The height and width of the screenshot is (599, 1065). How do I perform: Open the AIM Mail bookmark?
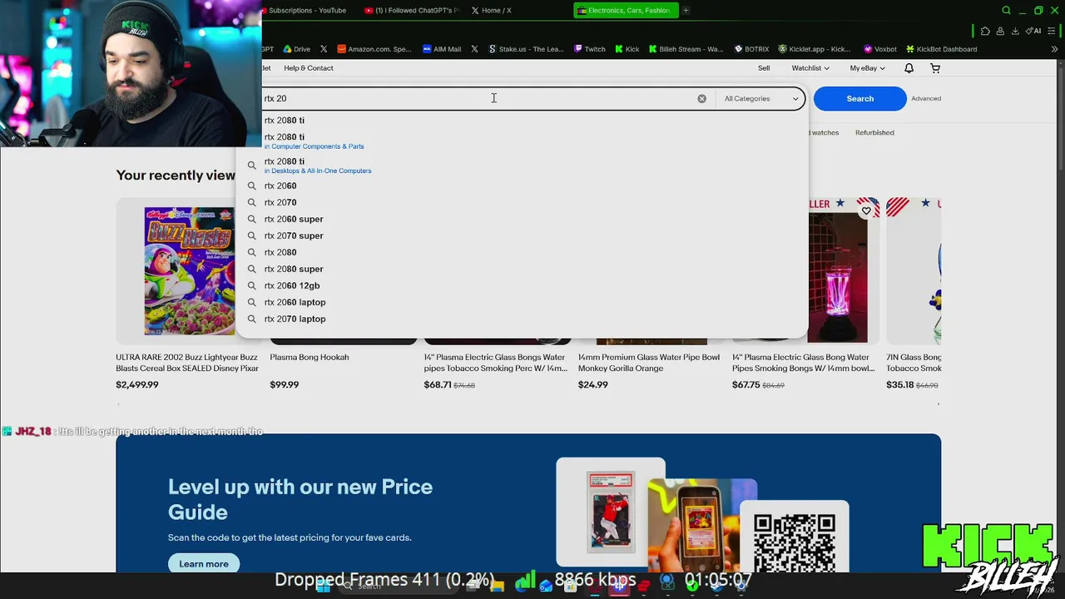point(442,49)
